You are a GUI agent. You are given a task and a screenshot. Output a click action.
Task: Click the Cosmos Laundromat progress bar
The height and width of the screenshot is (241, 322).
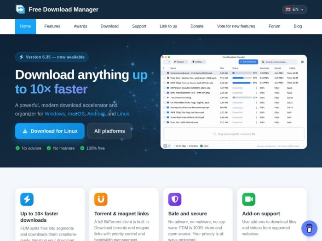(x=241, y=73)
